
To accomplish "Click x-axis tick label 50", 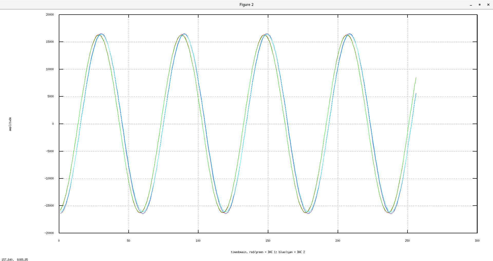I will tap(128, 241).
